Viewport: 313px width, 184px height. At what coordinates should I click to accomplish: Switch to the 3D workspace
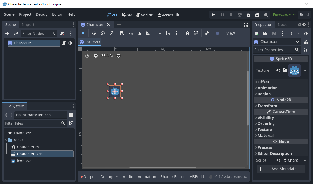point(127,15)
